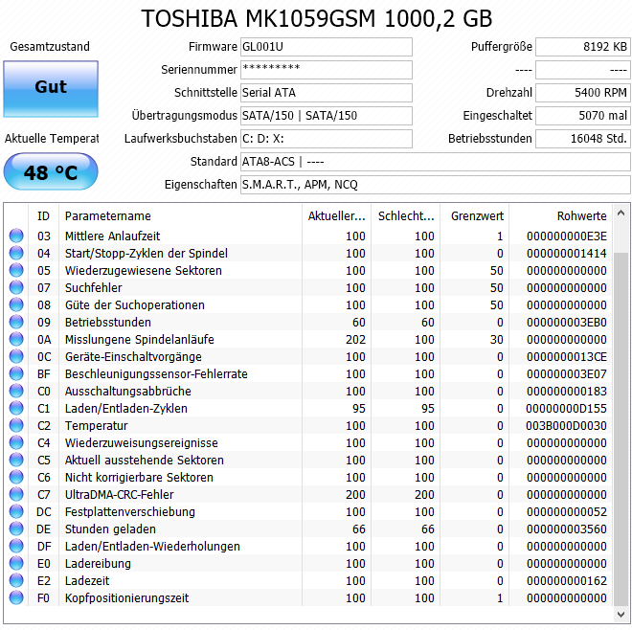Click the Firmware field GL001U

tap(327, 47)
